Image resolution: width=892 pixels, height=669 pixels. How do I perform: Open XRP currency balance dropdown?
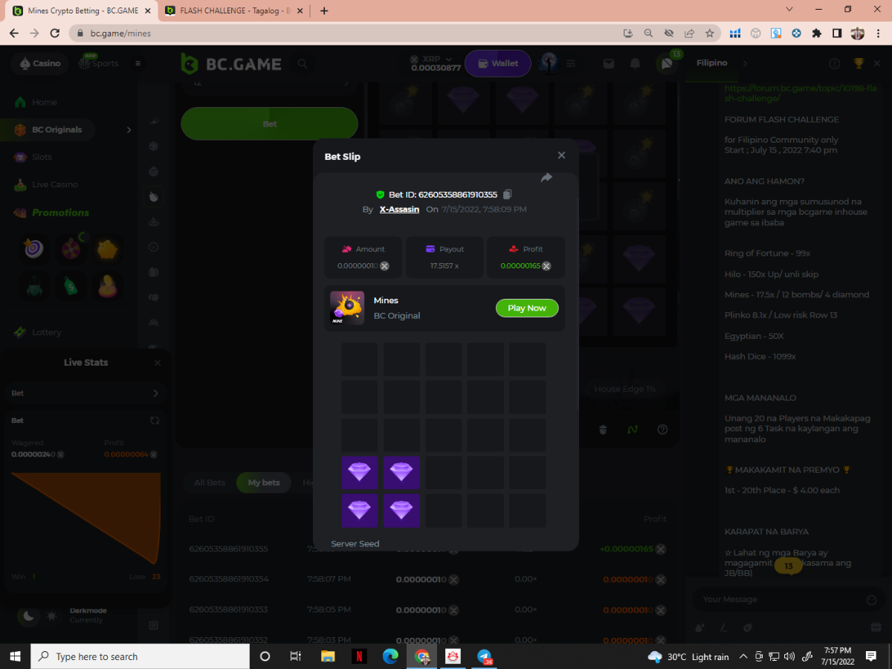point(436,63)
